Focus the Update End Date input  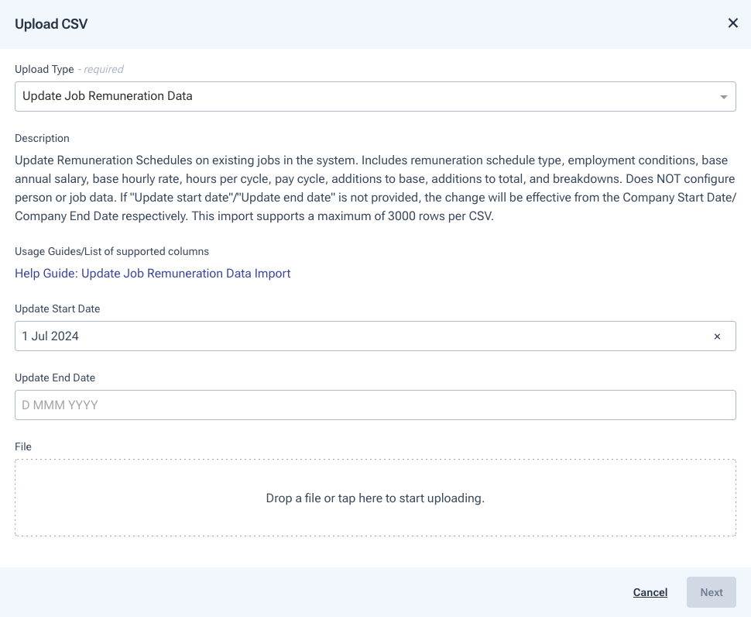[375, 405]
